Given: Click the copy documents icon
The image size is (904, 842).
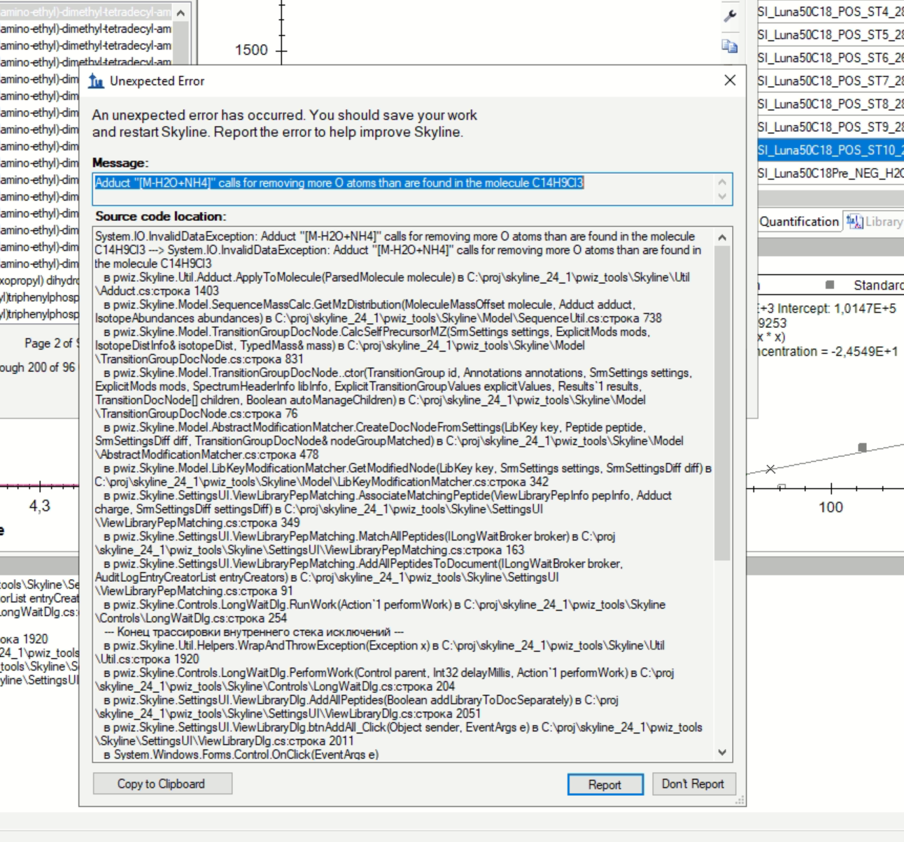Looking at the screenshot, I should pyautogui.click(x=730, y=46).
